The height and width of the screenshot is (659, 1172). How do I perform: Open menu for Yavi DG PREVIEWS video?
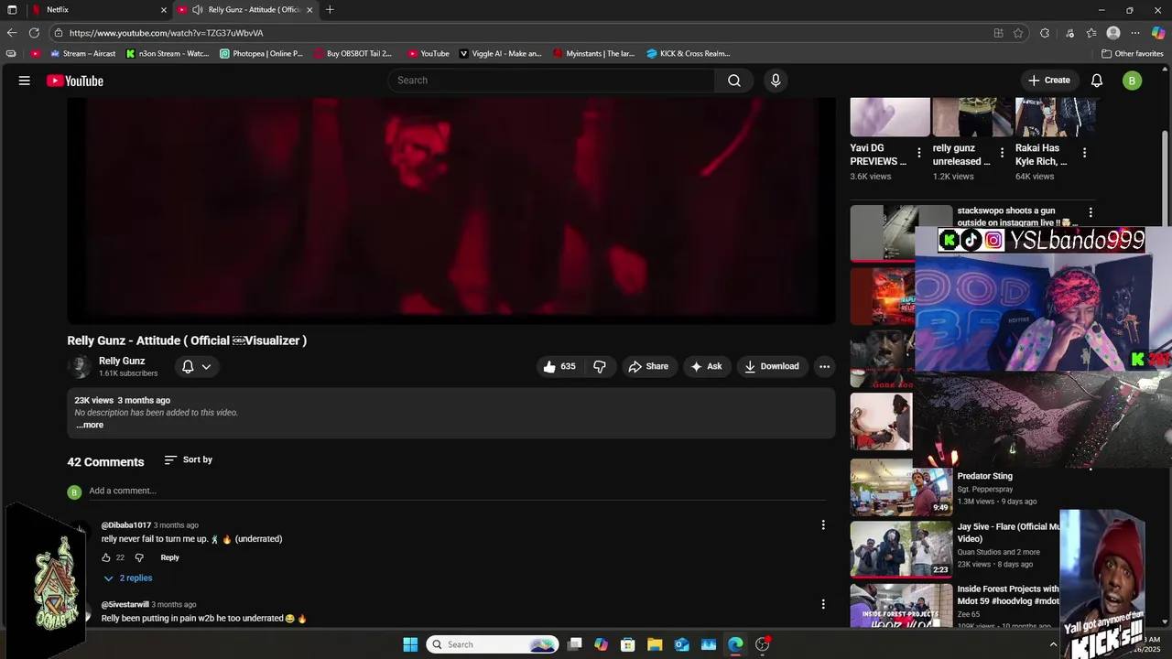(919, 153)
